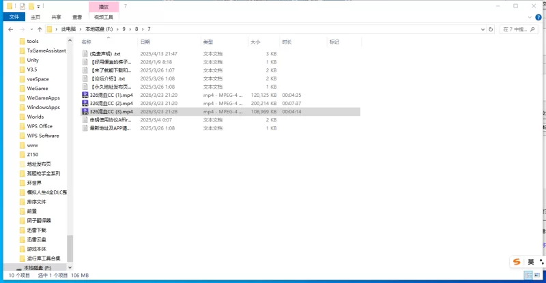Open TxGameAssistant folder in the sidebar

click(46, 50)
